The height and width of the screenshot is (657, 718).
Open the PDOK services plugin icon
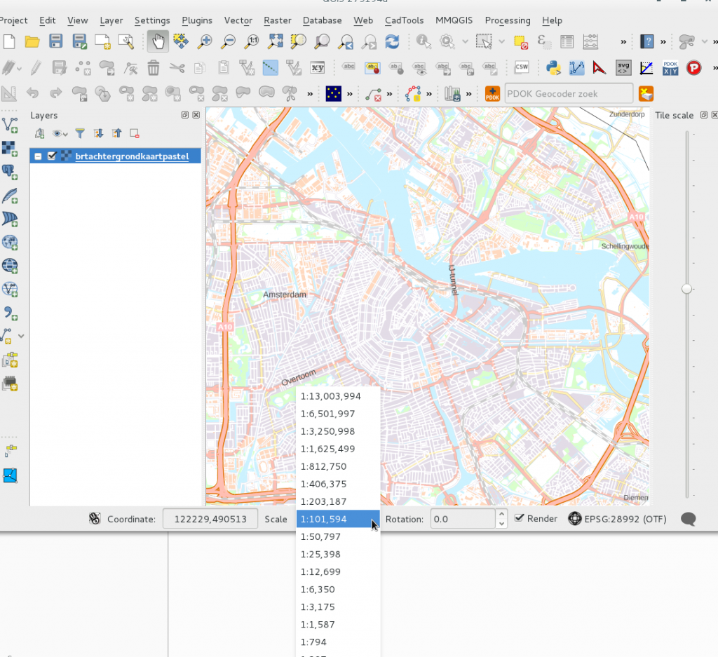pos(492,94)
